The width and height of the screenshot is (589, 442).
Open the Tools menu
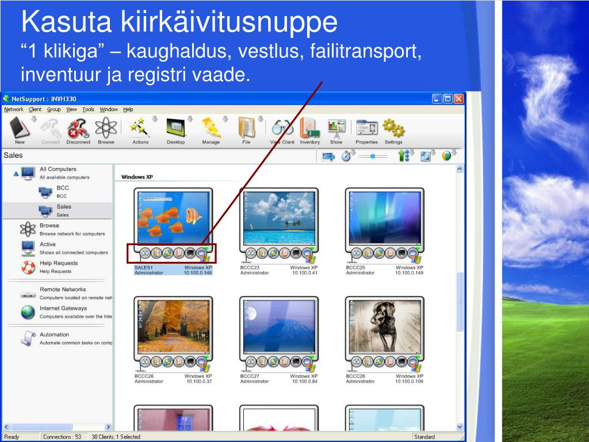tap(88, 109)
